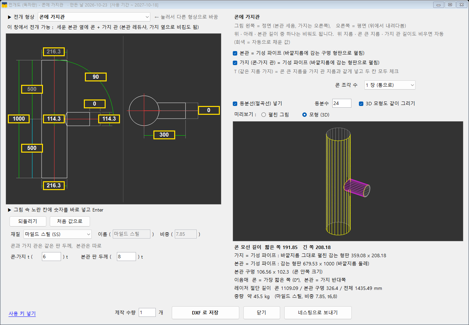Click the DXF 로 저장 button
The width and height of the screenshot is (469, 325).
point(205,313)
